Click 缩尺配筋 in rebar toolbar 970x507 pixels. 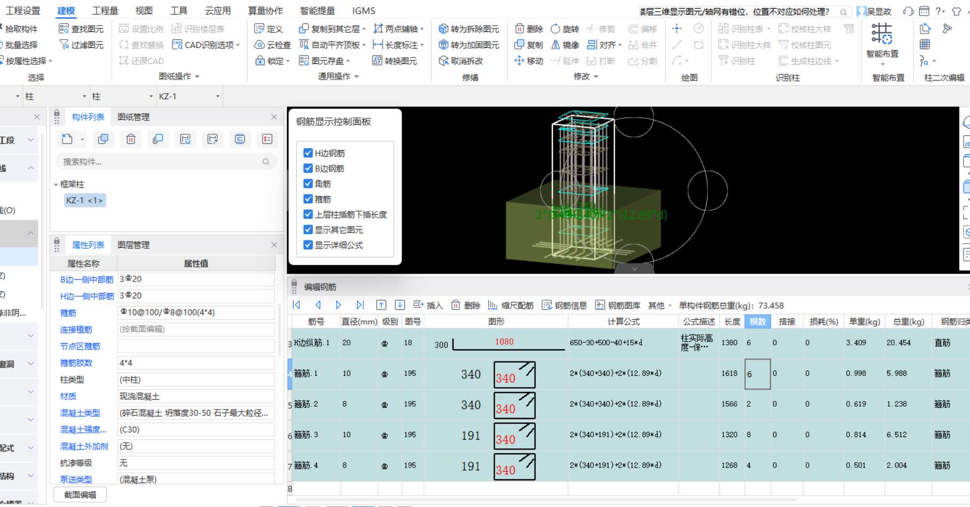tap(511, 305)
